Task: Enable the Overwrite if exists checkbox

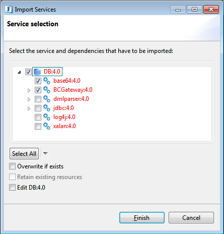Action: tap(12, 166)
